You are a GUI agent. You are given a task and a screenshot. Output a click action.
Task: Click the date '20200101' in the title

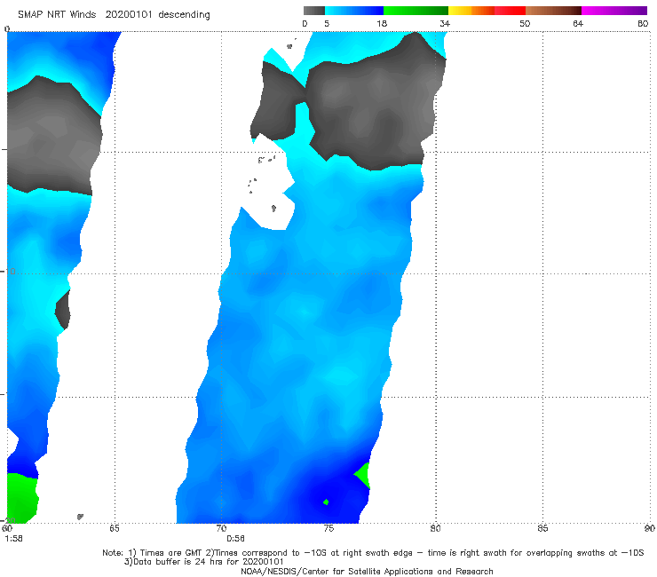[128, 14]
